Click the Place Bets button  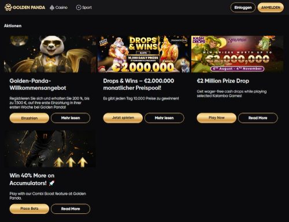pyautogui.click(x=29, y=209)
